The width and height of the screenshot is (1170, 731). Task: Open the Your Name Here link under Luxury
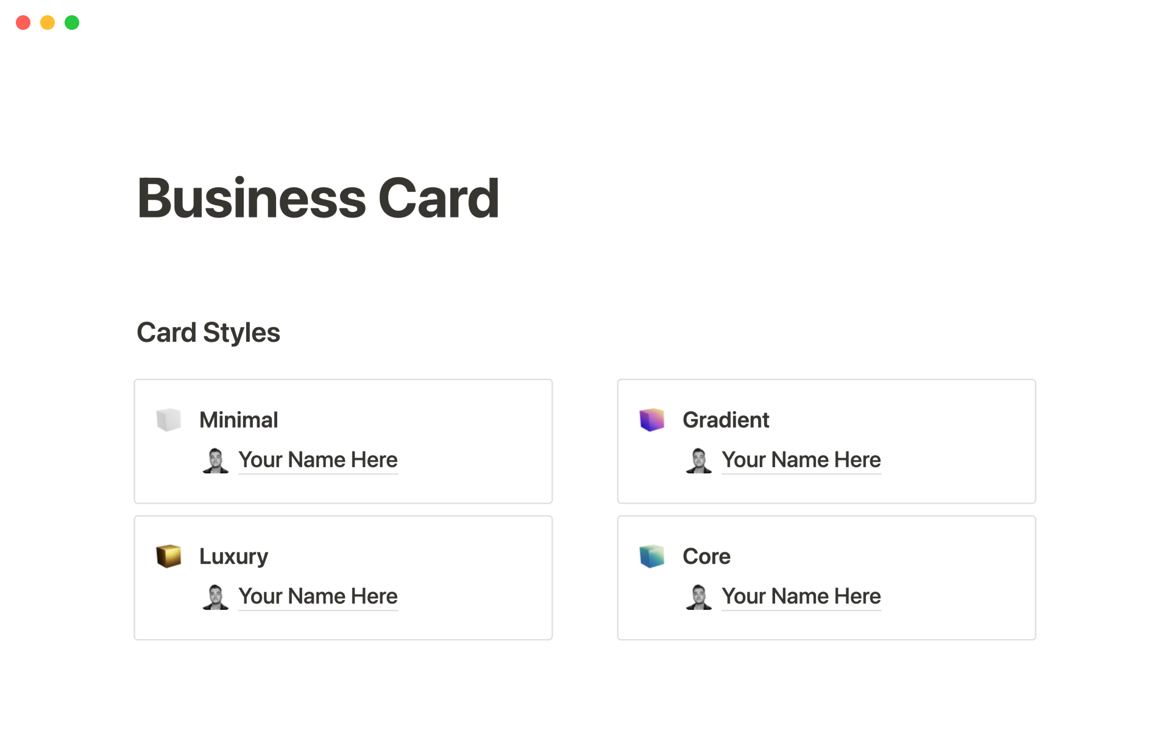coord(317,596)
